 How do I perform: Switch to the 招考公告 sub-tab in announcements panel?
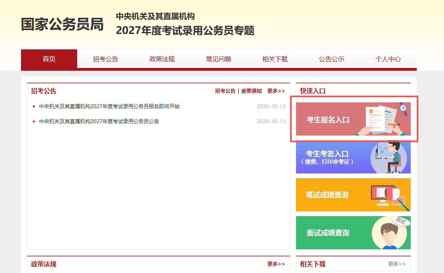pyautogui.click(x=225, y=91)
